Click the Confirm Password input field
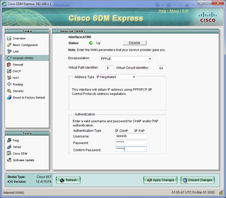Viewport: 226px width, 198px height. (x=131, y=149)
